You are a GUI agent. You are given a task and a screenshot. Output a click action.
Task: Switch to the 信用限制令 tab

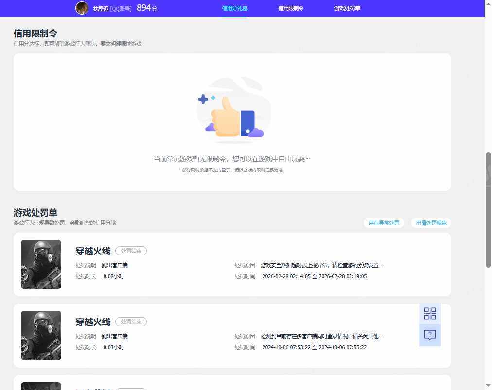point(291,8)
